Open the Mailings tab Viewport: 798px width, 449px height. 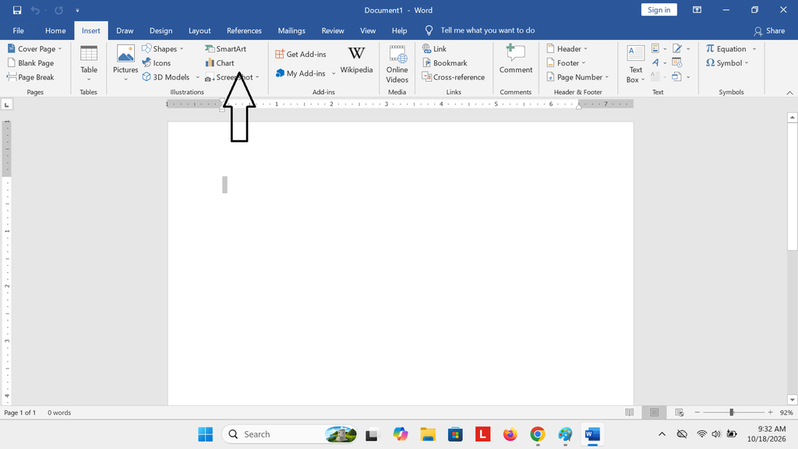click(291, 30)
